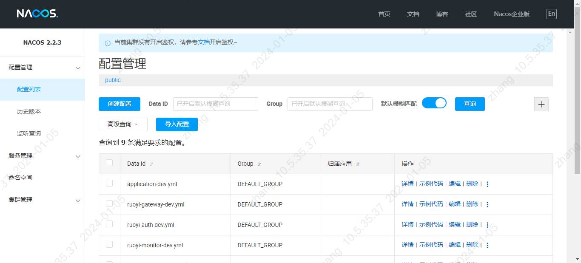Image resolution: width=581 pixels, height=263 pixels.
Task: Open more actions for ruoyi-auth-dev.yml
Action: [x=487, y=225]
